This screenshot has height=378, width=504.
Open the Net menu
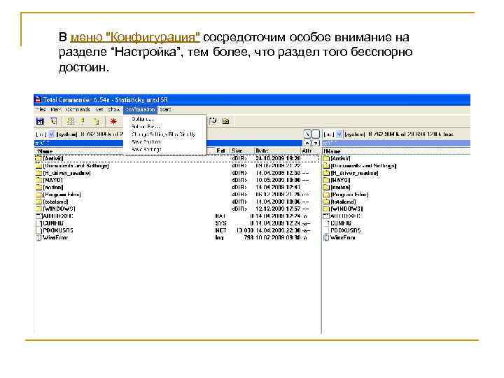tap(99, 110)
